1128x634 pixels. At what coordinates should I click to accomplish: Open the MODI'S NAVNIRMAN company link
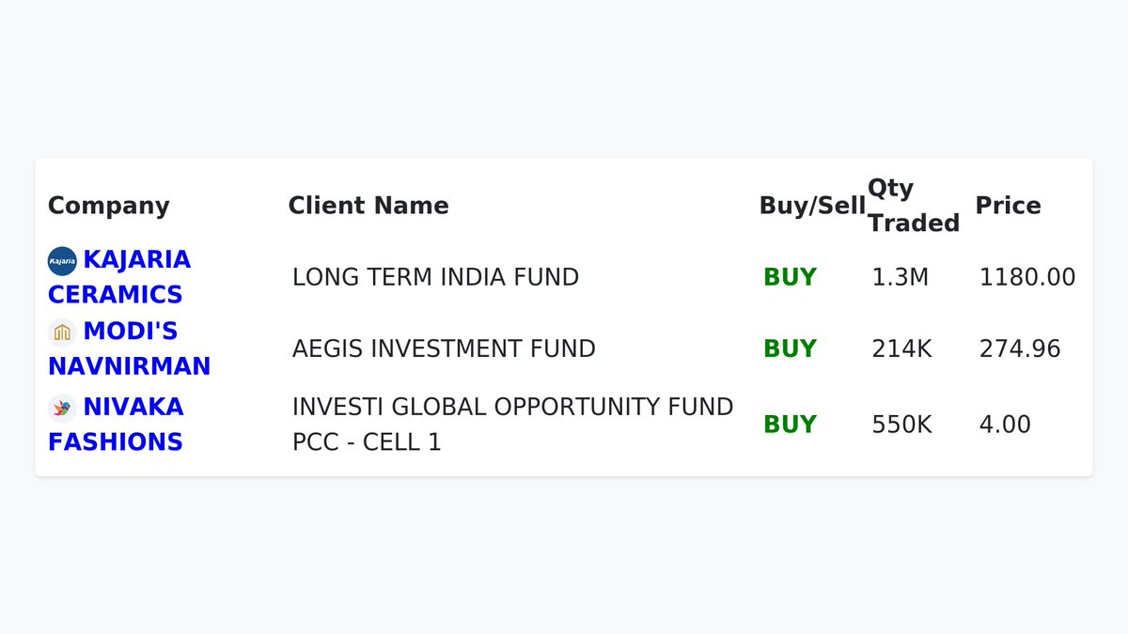[130, 348]
